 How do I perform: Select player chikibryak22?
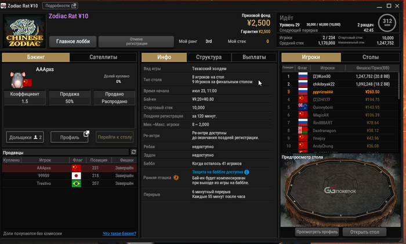click(340, 84)
